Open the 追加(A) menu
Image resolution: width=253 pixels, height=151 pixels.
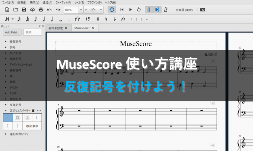(47, 3)
